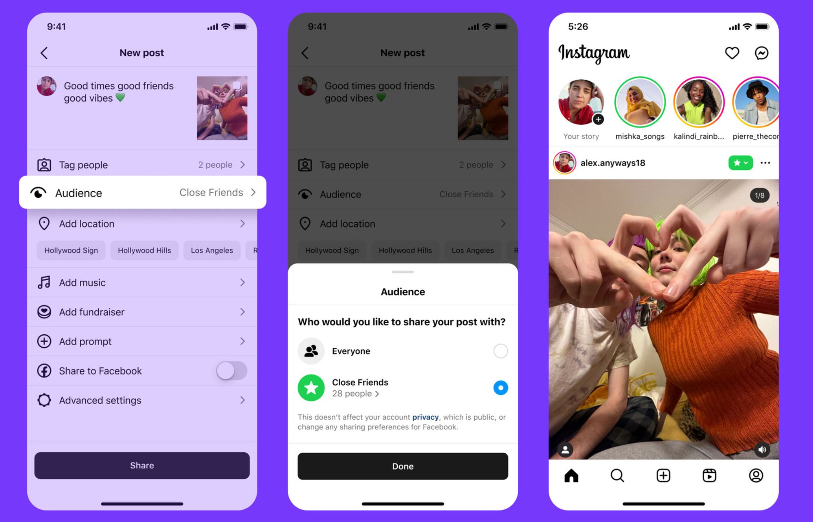Screen dimensions: 813x522
Task: Tap the Add music note icon
Action: (48, 282)
